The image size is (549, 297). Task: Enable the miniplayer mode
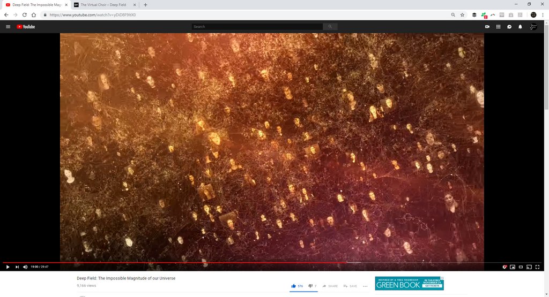(x=513, y=267)
